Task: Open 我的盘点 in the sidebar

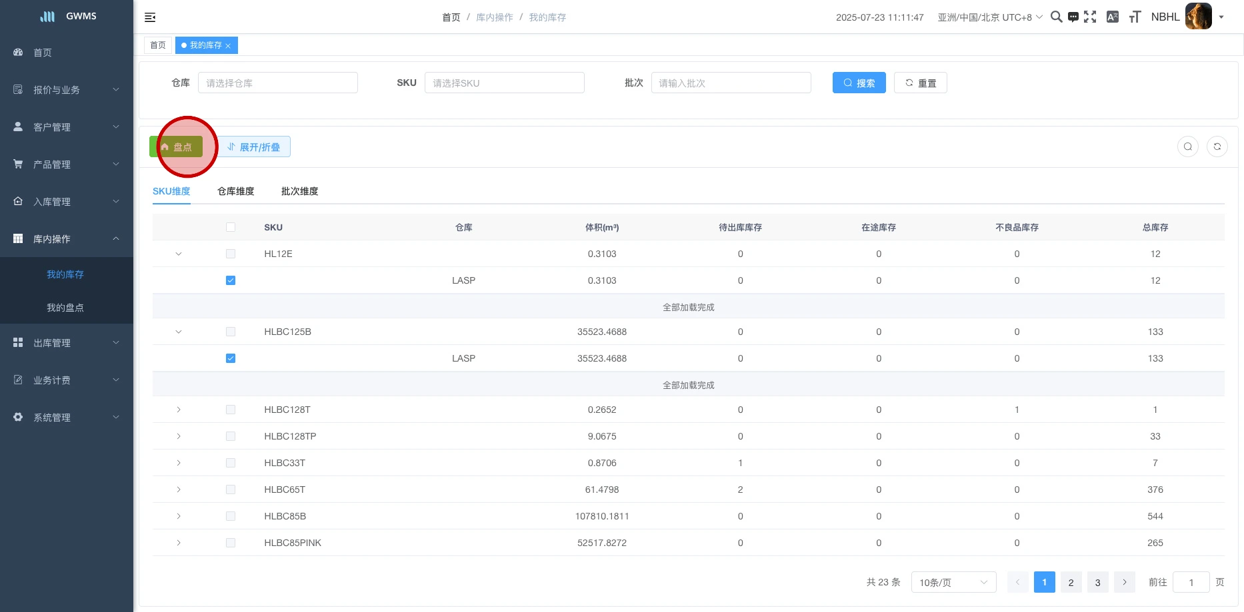Action: pyautogui.click(x=65, y=308)
